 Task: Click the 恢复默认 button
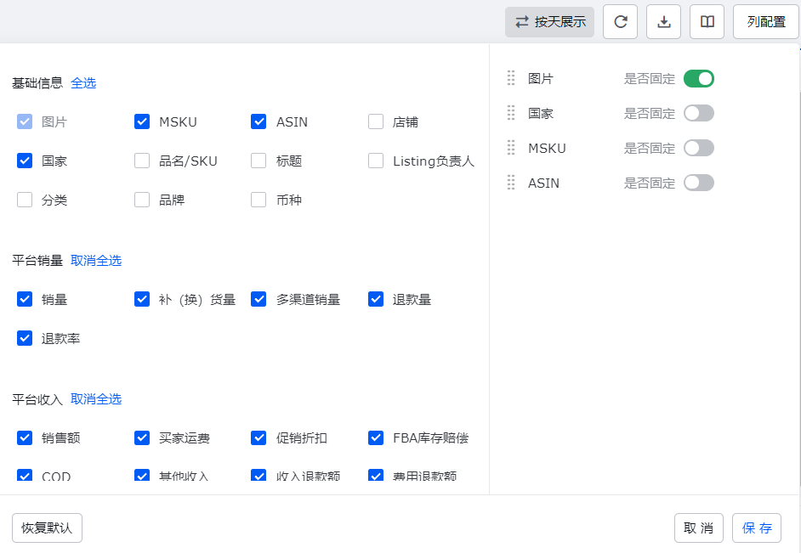(x=47, y=528)
